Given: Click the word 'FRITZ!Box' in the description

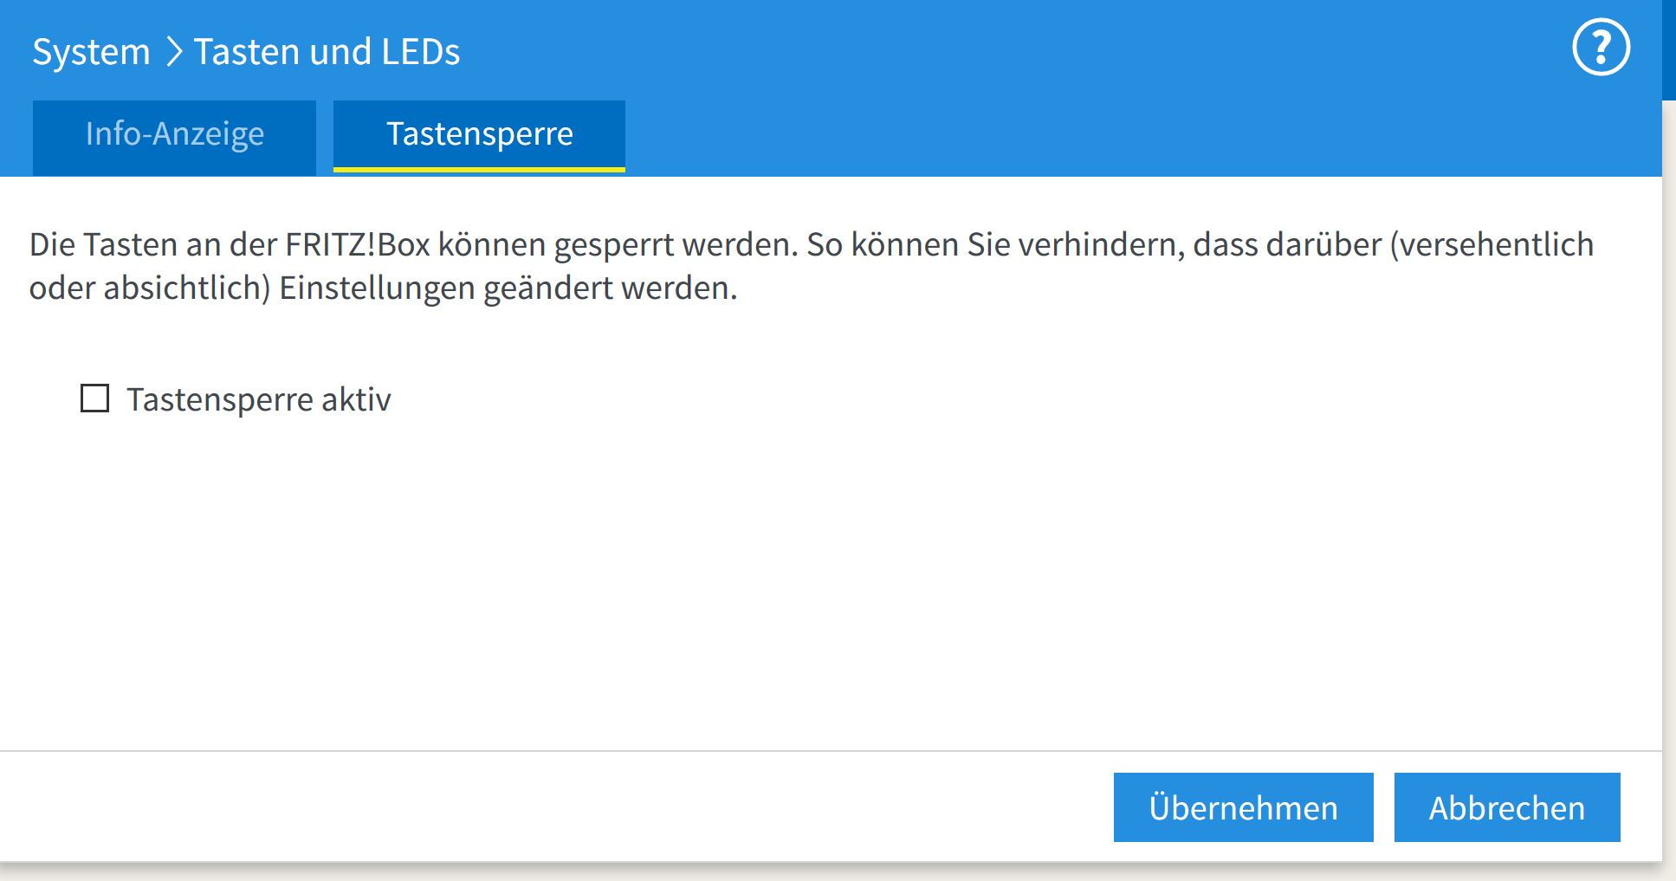Looking at the screenshot, I should coord(358,245).
